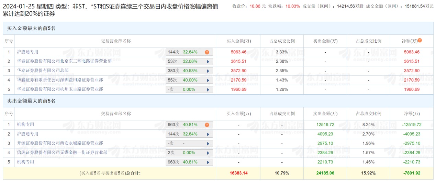
Task: Click the (买入前5名与卖出前5名)总合计 label
Action: click(x=110, y=173)
